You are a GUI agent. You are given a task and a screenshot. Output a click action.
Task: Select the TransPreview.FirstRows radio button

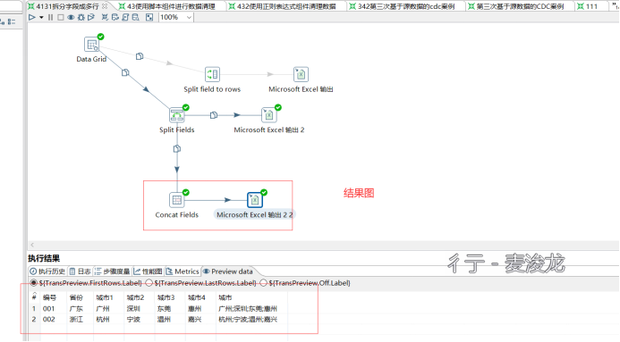tap(34, 283)
